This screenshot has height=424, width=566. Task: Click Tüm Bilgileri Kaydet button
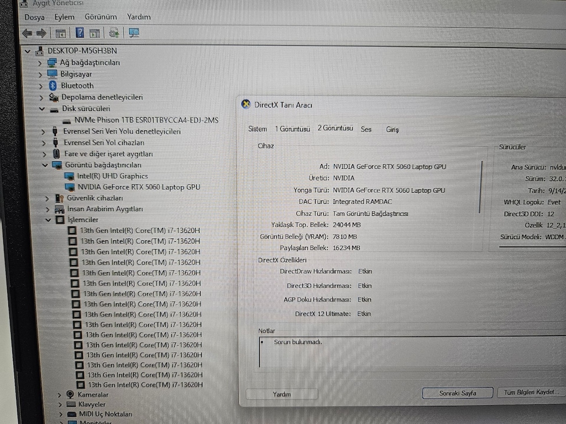[531, 392]
